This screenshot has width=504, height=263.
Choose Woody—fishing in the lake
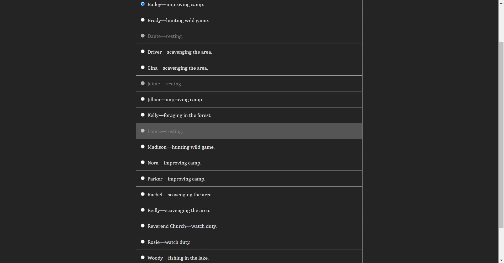(x=143, y=257)
